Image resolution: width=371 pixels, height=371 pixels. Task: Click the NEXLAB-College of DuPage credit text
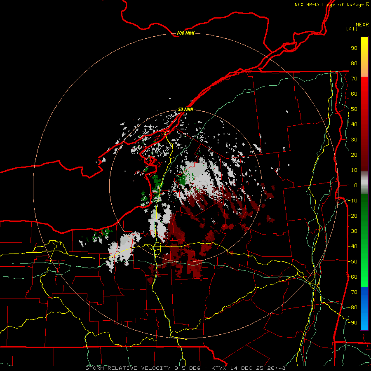(331, 5)
